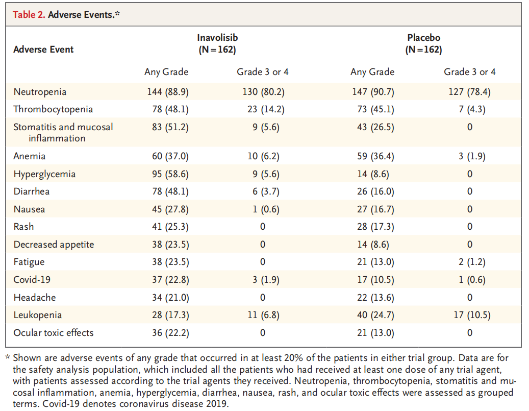Click the 130 (80.2) neutropenia grade 3 or 4 cell

coord(262,92)
